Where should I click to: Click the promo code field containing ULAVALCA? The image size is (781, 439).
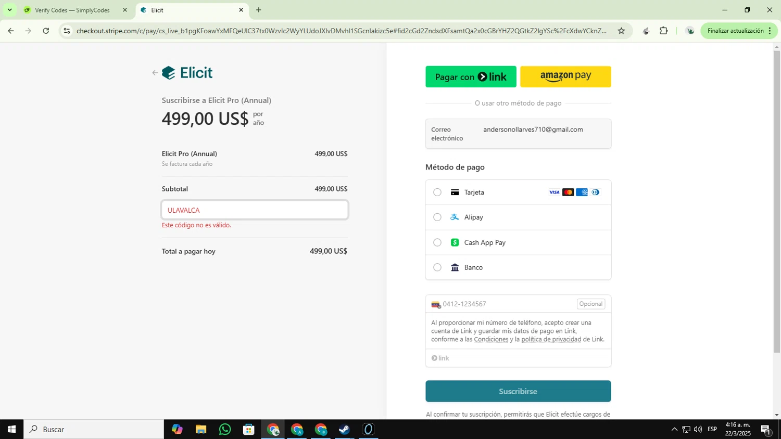(255, 210)
